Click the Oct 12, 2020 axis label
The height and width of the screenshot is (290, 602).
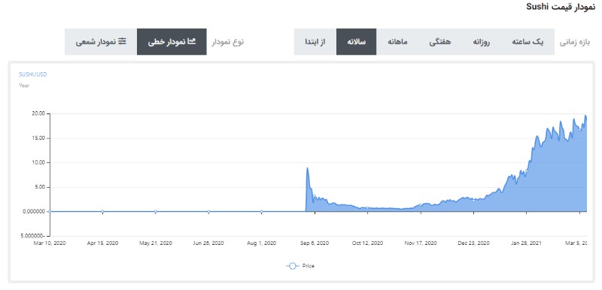click(367, 243)
